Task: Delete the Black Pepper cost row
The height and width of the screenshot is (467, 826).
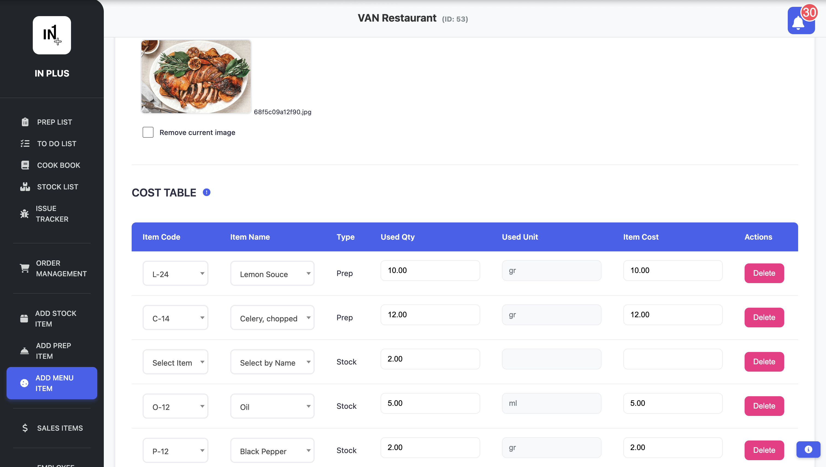Action: (x=764, y=450)
